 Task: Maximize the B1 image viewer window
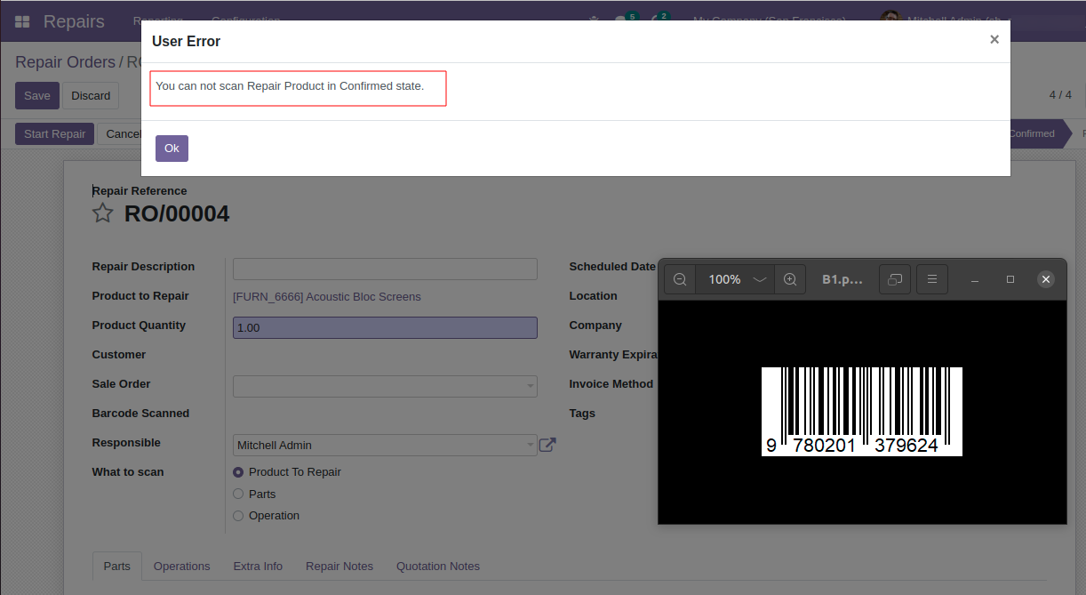point(1010,279)
